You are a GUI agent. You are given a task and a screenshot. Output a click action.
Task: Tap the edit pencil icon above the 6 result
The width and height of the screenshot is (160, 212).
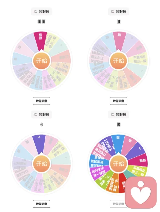[36, 115]
